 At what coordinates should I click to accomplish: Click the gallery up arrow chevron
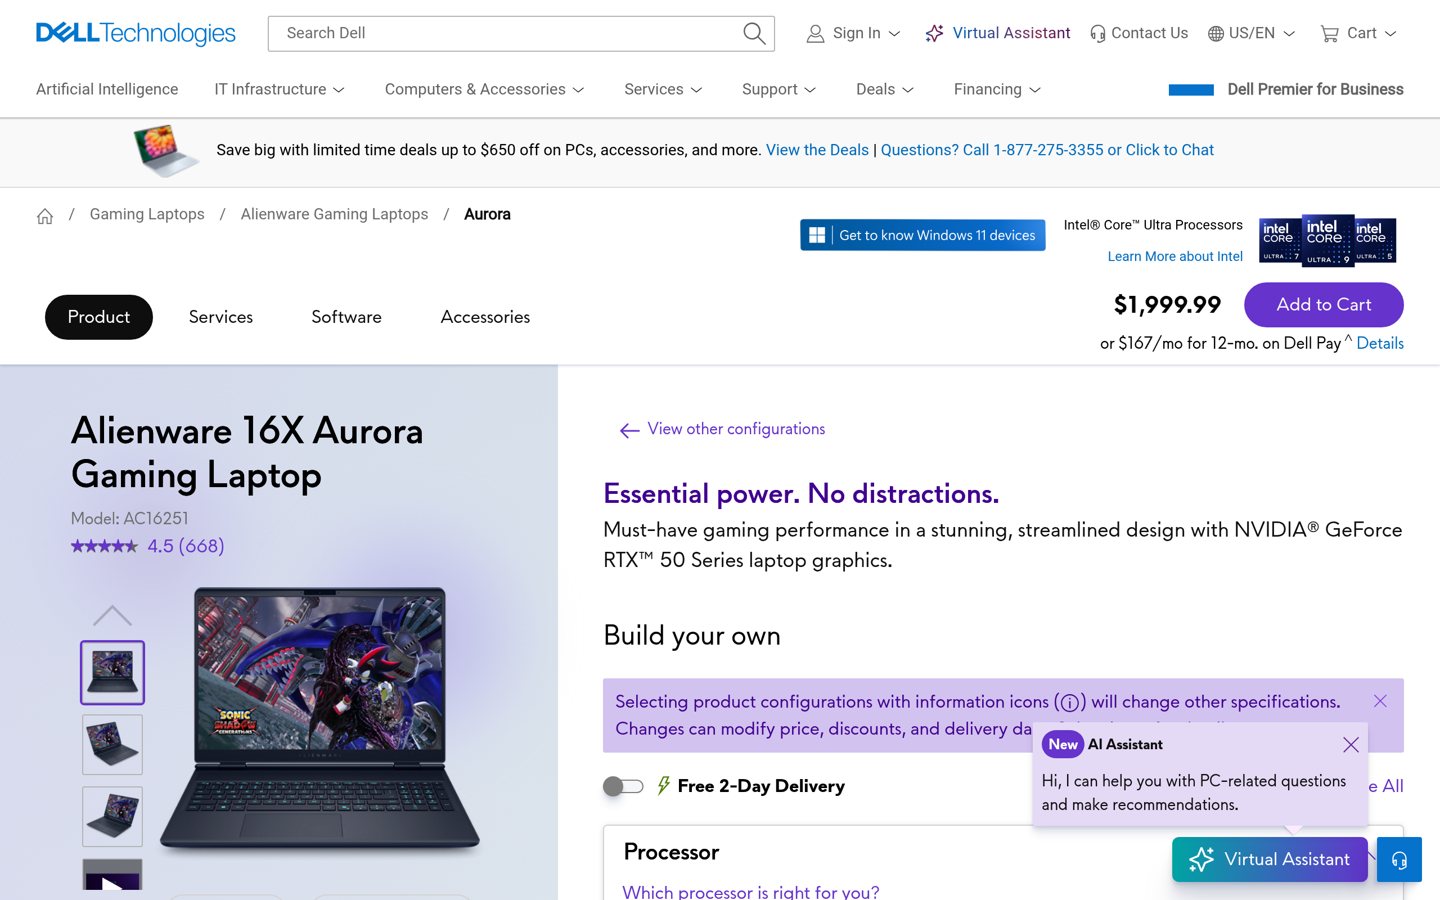pos(112,615)
